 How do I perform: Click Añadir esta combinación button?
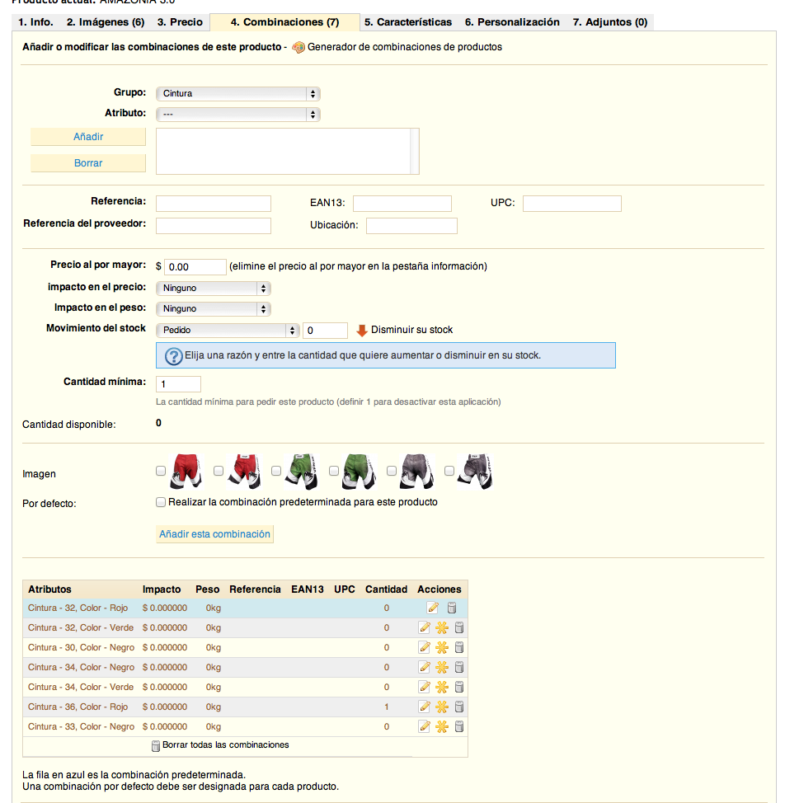(214, 534)
